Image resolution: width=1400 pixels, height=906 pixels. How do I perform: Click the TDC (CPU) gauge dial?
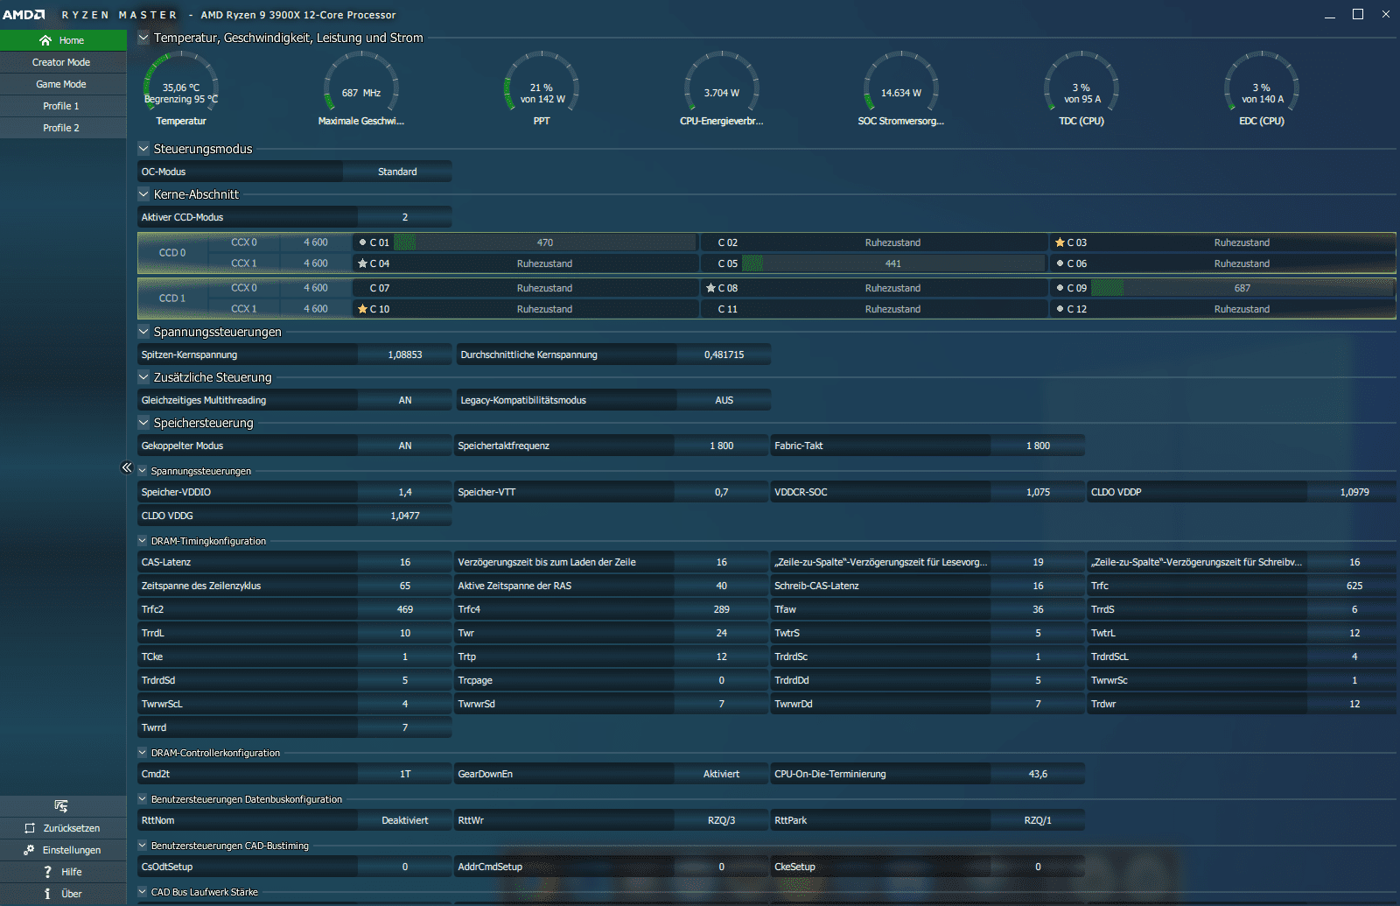(1081, 81)
